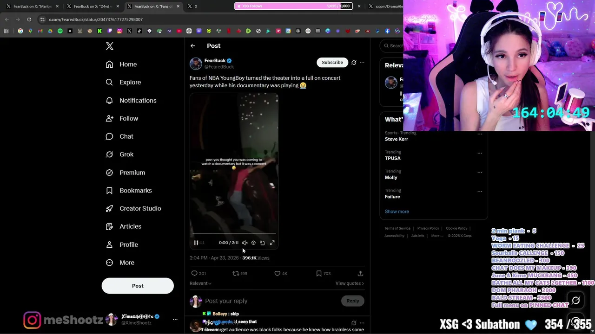
Task: Open the Twitch bookmark icon
Action: (110, 31)
